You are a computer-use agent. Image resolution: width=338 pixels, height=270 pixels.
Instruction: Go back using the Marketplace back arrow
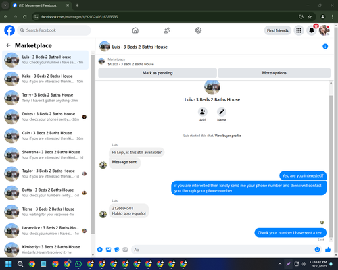pos(9,45)
